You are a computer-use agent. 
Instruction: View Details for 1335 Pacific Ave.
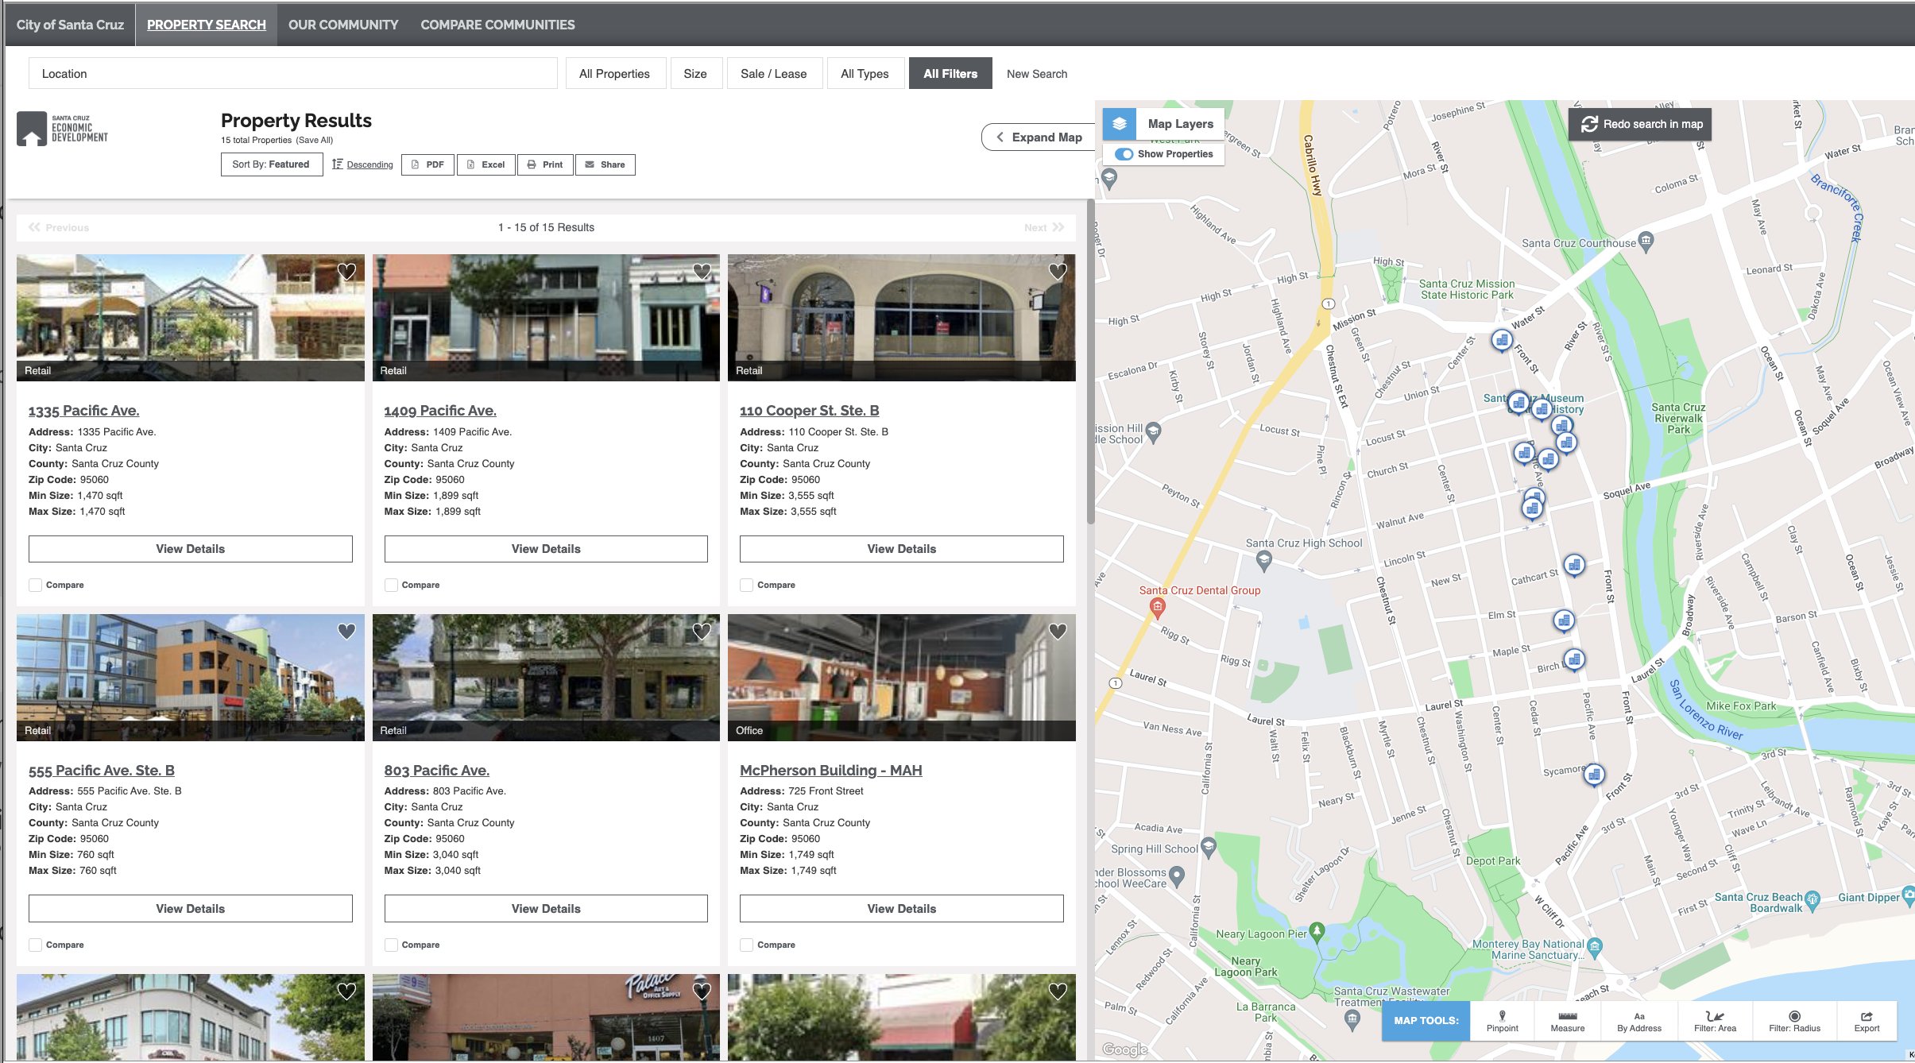point(191,549)
